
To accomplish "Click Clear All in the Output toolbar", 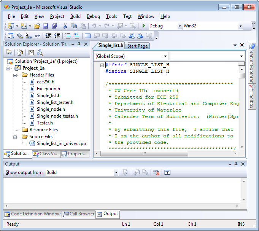I will [156, 173].
